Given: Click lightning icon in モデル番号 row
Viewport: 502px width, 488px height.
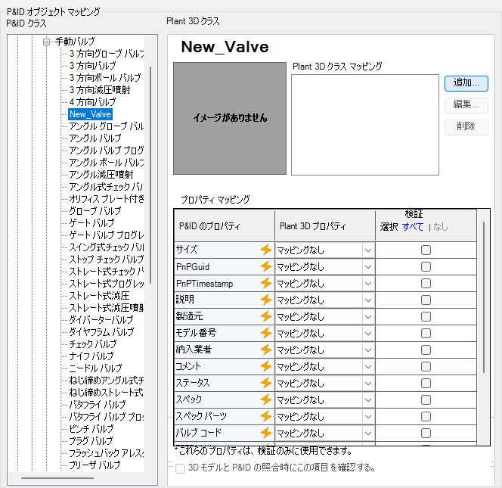Looking at the screenshot, I should (x=265, y=333).
